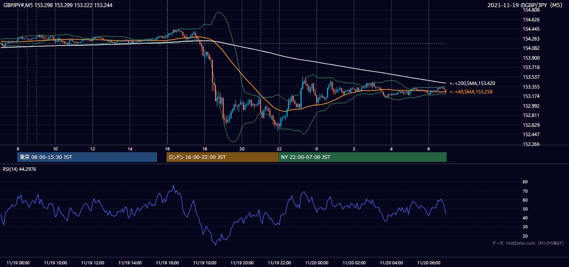Click RSI scale level 30
The height and width of the screenshot is (267, 569).
pos(525,227)
